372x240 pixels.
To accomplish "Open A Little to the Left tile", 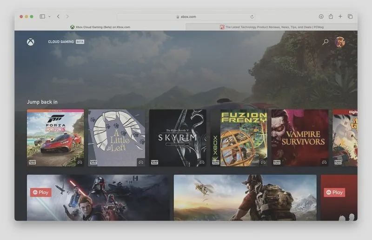I will pyautogui.click(x=117, y=138).
